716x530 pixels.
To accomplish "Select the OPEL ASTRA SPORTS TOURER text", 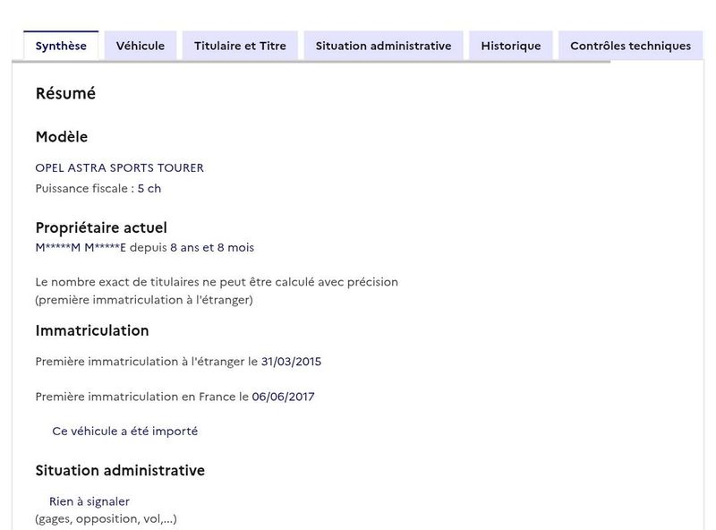I will [x=119, y=167].
